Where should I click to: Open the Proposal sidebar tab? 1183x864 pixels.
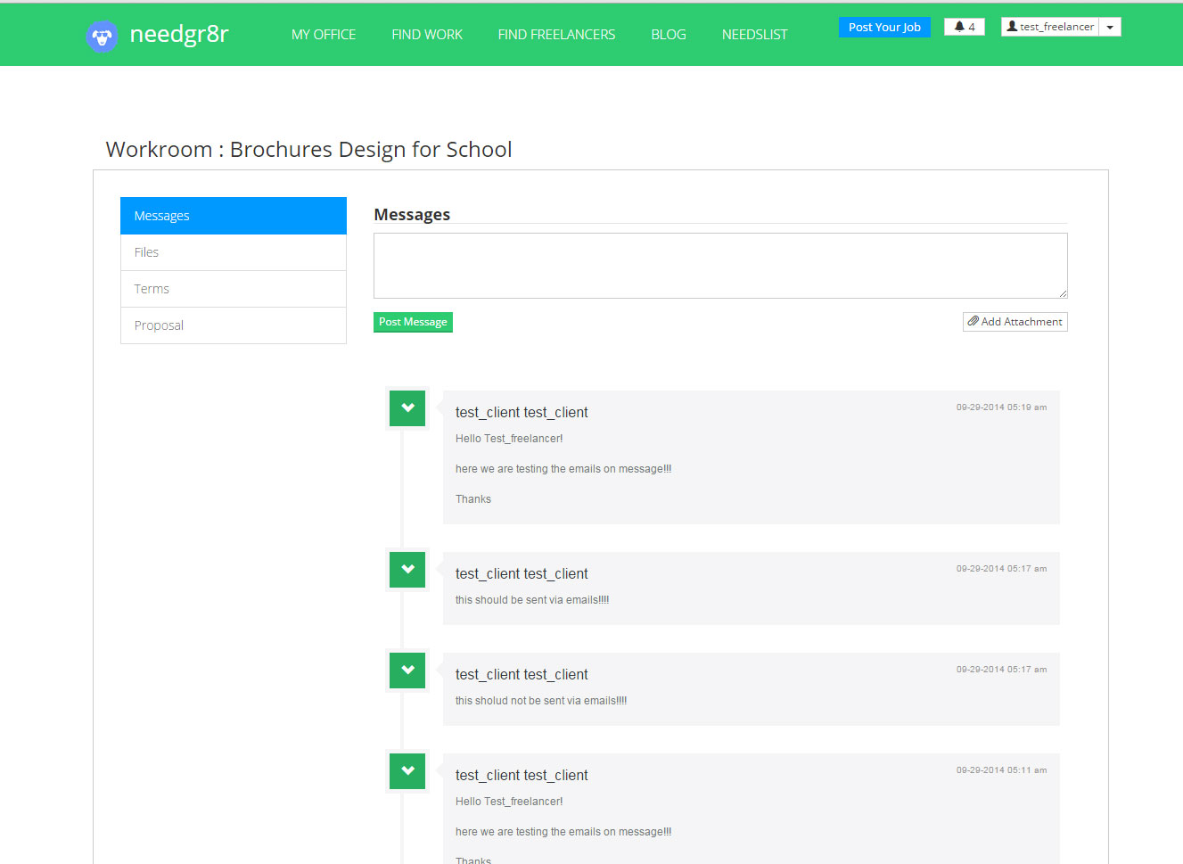pos(233,325)
